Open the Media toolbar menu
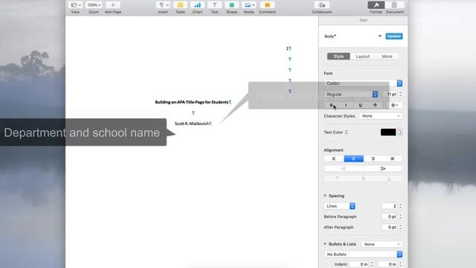Viewport: 476px width, 268px height. click(x=249, y=5)
